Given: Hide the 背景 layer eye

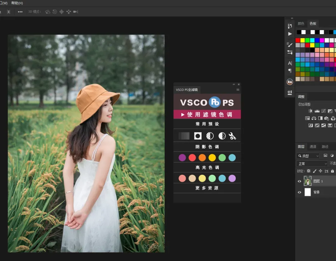Looking at the screenshot, I should (299, 192).
